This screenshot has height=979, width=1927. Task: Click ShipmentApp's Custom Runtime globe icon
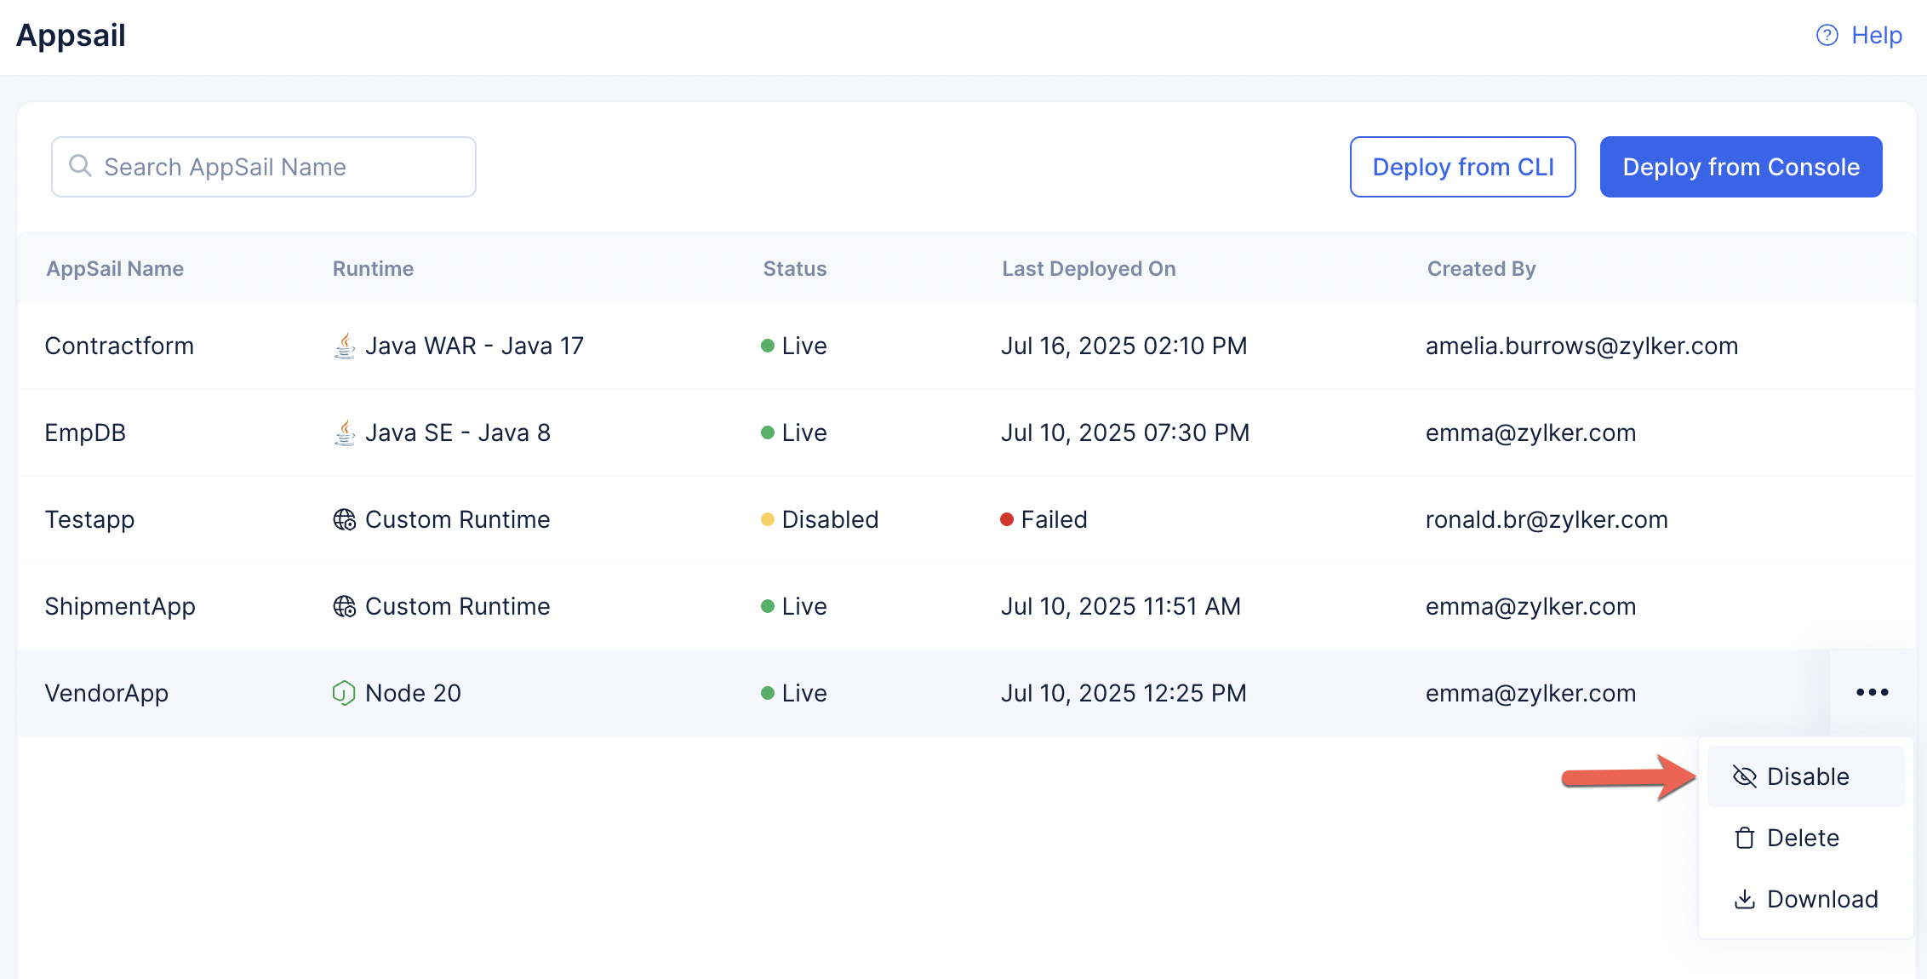tap(344, 606)
